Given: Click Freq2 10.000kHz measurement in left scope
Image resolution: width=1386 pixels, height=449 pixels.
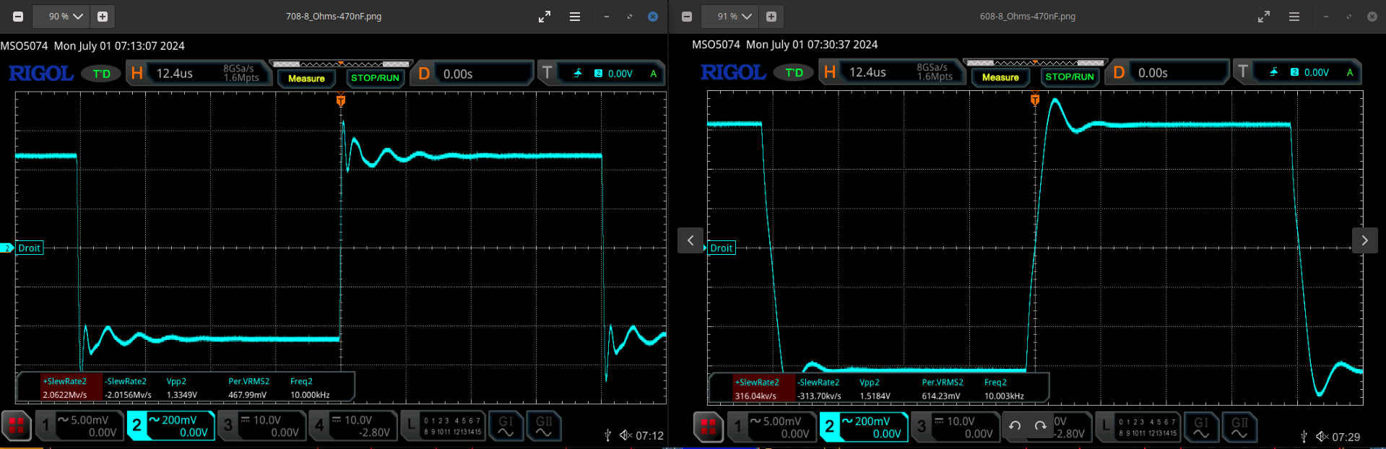Looking at the screenshot, I should point(310,388).
